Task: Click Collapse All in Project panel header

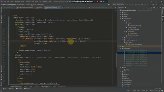Action: 154,8
